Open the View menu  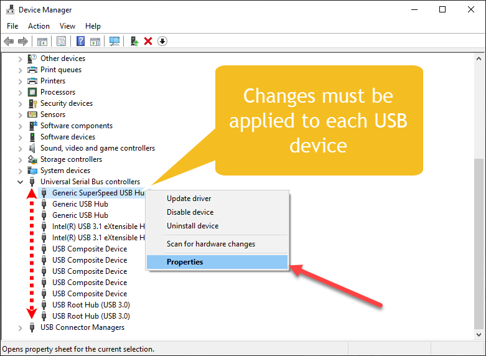(x=67, y=26)
